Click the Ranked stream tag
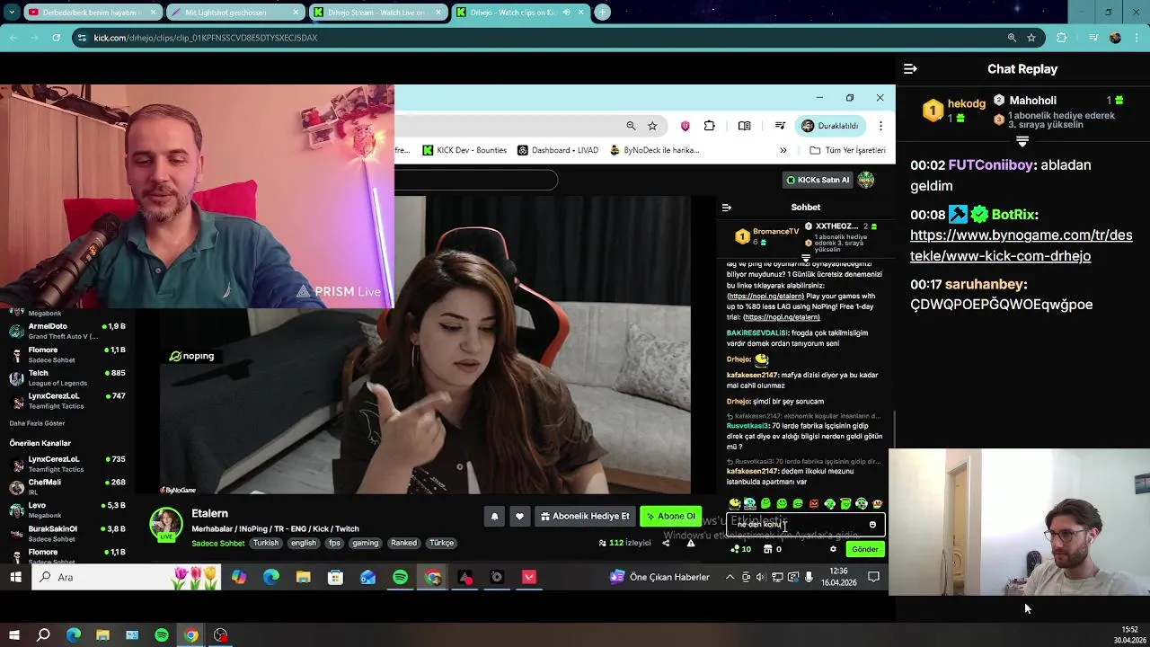 (x=403, y=543)
